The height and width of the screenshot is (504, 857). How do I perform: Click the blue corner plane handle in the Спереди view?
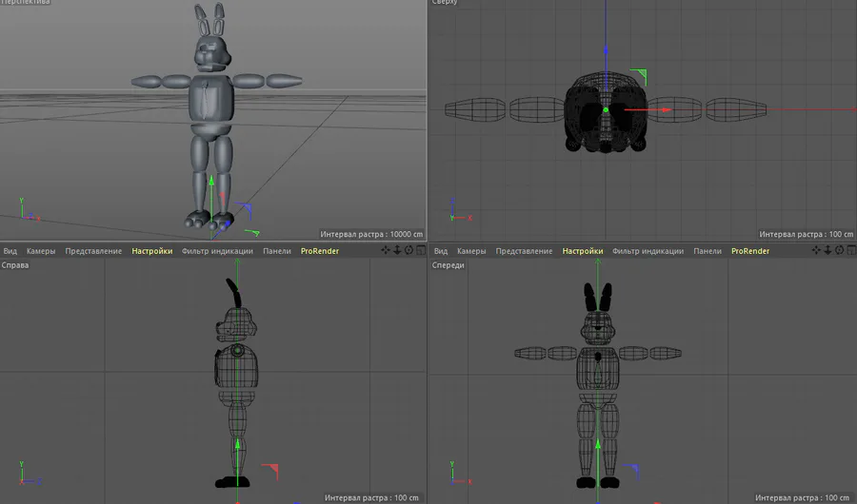[x=632, y=471]
